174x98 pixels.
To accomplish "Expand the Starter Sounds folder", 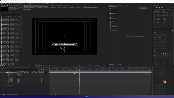I will [109, 19].
